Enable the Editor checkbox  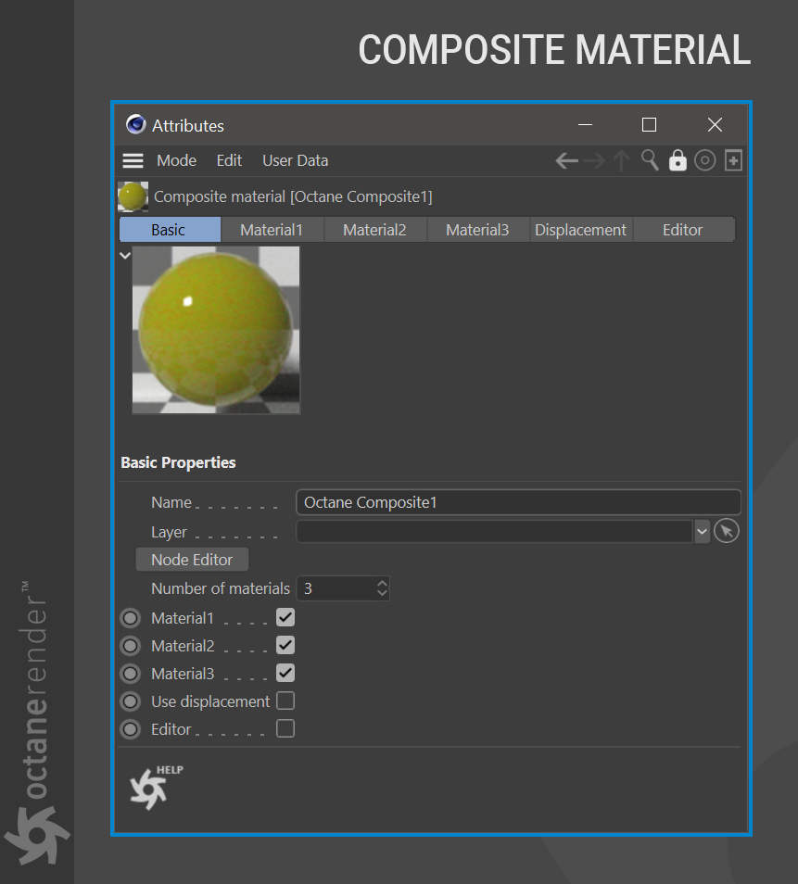point(285,728)
